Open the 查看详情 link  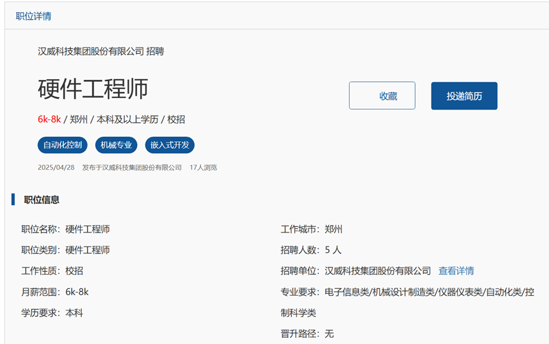tap(456, 271)
